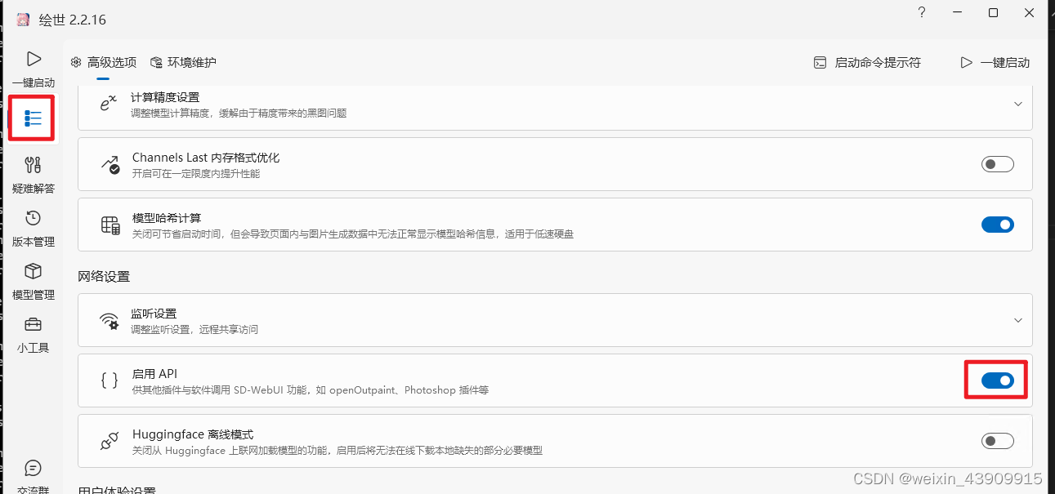Screen dimensions: 1055x494
Task: Click the 模型哈希计算 calculator icon
Action: click(x=110, y=225)
